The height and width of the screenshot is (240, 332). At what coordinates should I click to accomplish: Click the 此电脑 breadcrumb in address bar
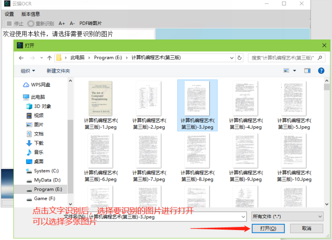pyautogui.click(x=78, y=58)
